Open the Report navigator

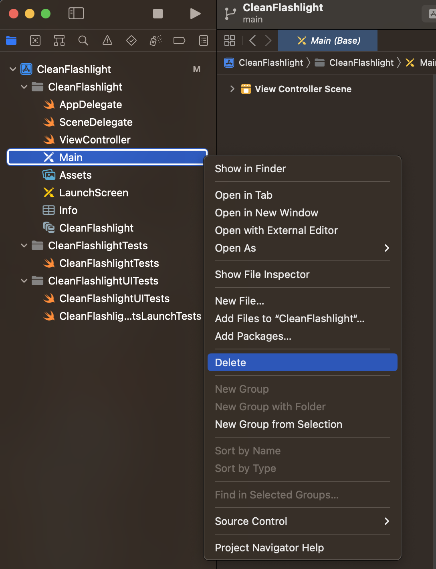(204, 40)
